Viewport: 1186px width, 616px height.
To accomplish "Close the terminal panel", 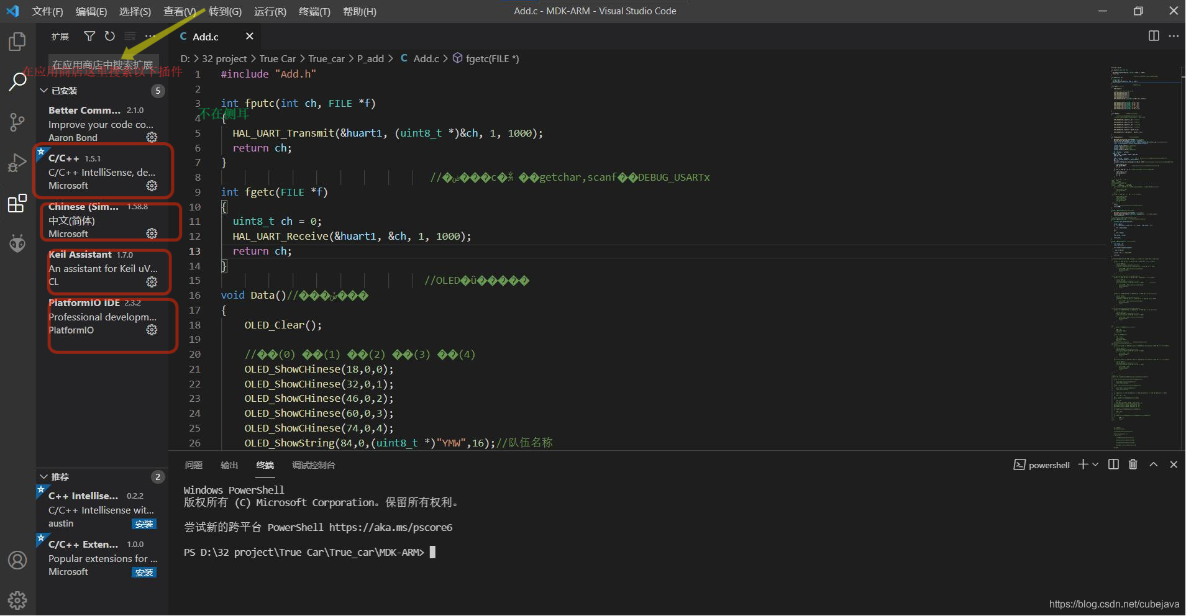I will (1174, 464).
